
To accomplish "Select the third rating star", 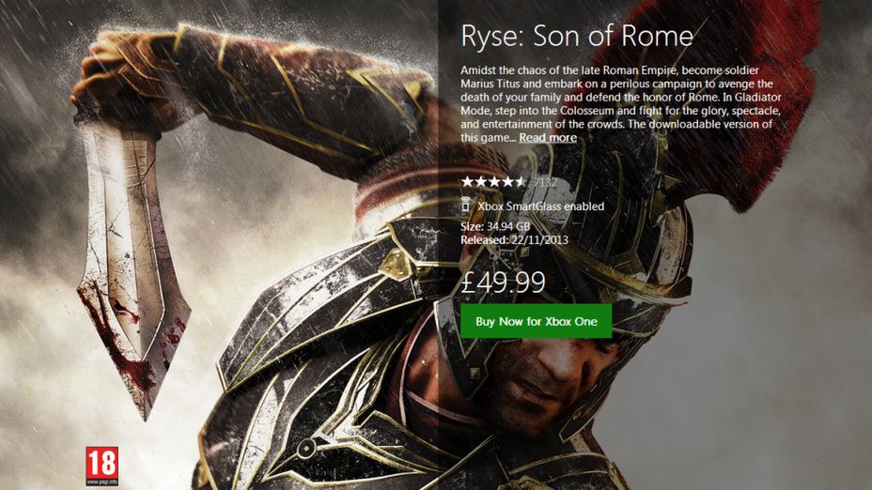I will pos(493,181).
